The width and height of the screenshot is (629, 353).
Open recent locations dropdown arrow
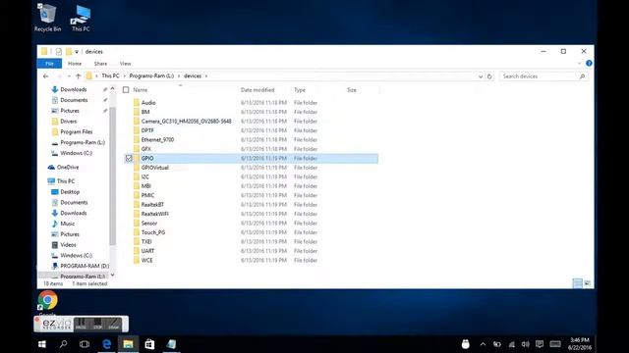tap(69, 76)
